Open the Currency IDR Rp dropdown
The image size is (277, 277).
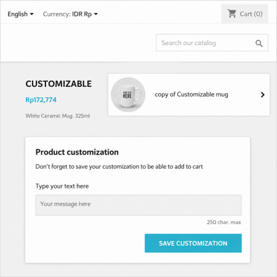pos(70,14)
